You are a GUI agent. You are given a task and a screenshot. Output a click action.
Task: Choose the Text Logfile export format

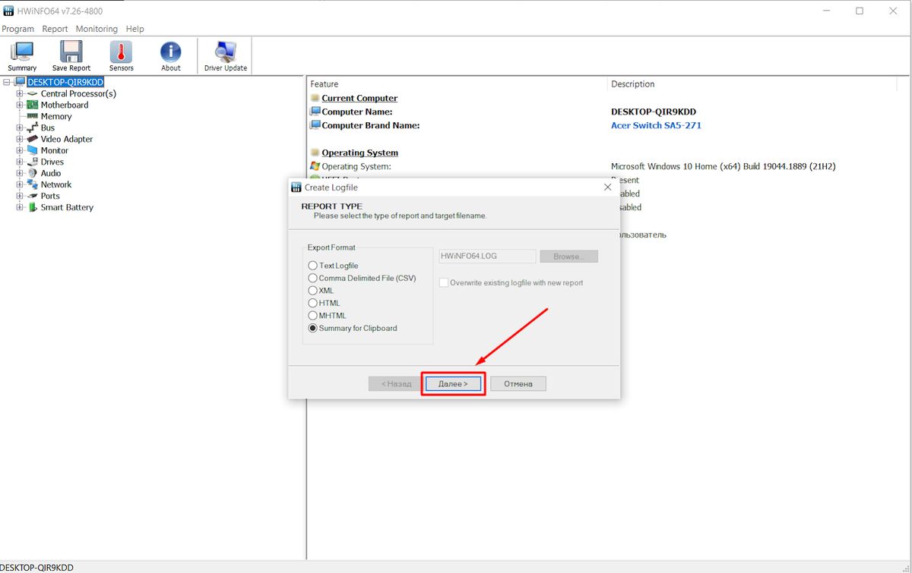click(313, 266)
